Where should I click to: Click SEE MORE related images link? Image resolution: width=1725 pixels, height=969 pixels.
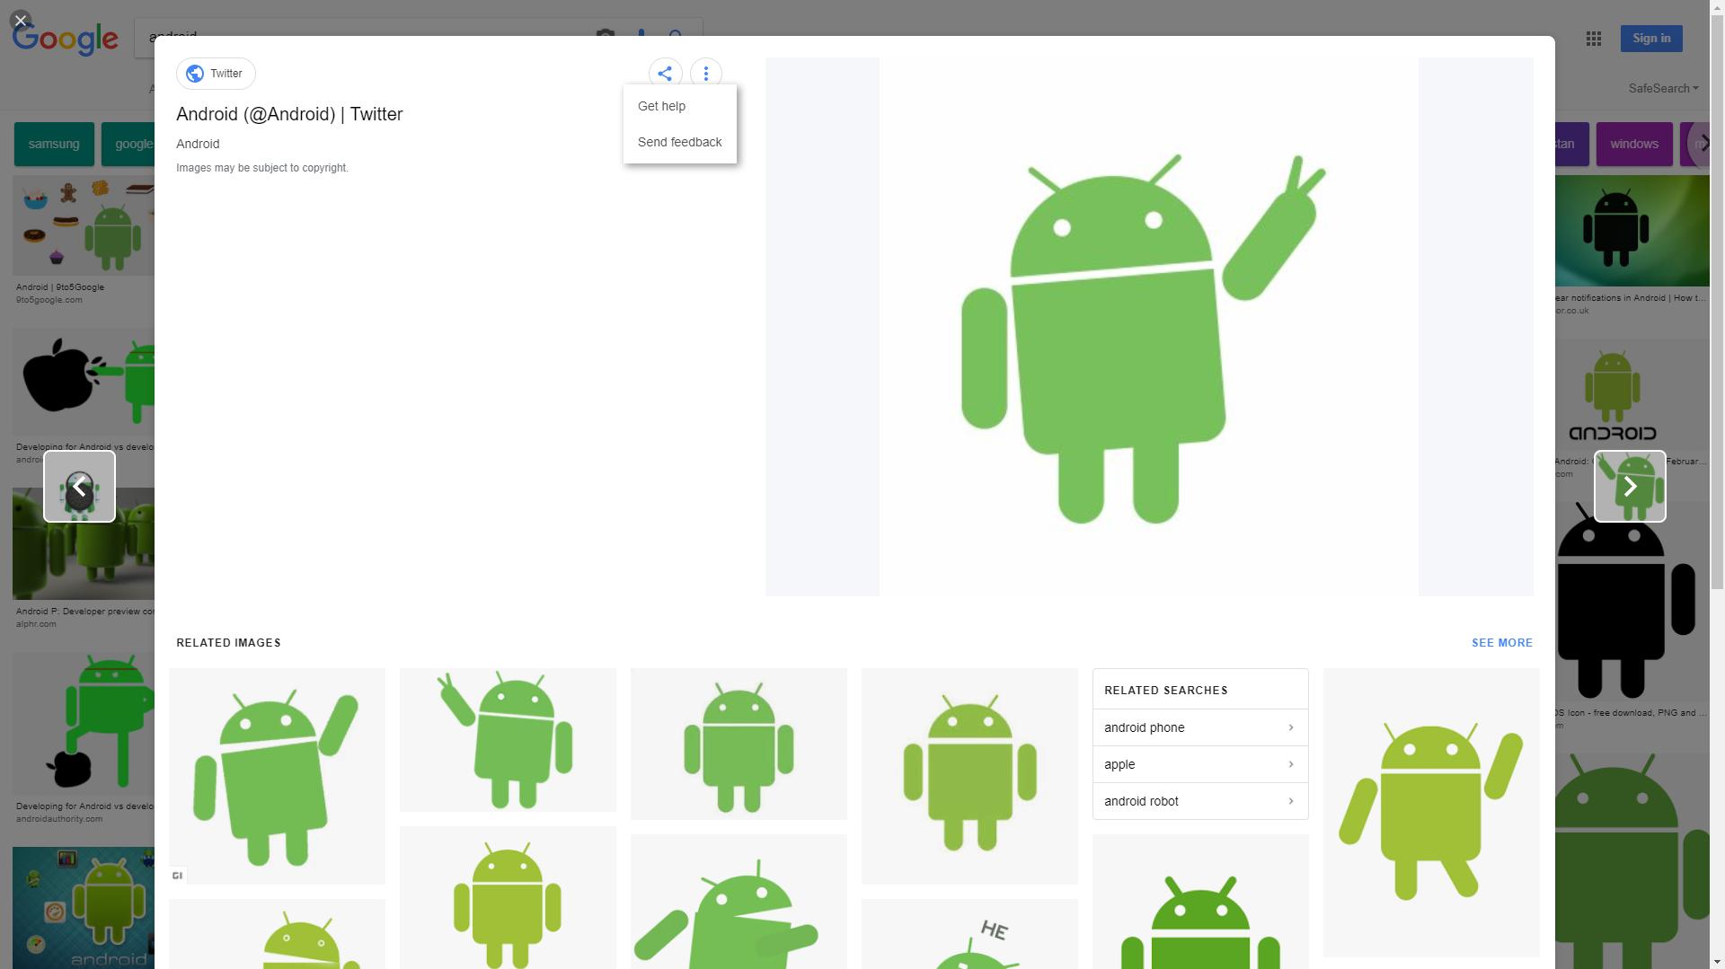click(1501, 643)
